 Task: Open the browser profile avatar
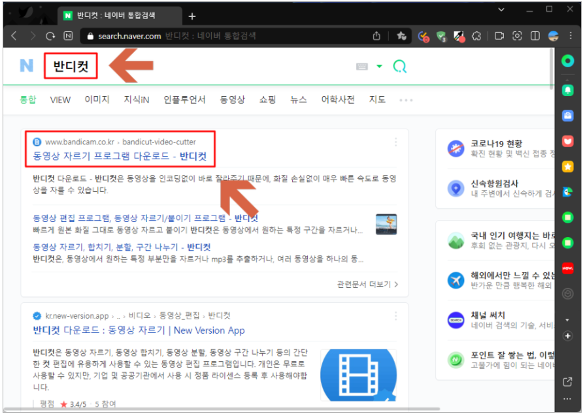(553, 36)
